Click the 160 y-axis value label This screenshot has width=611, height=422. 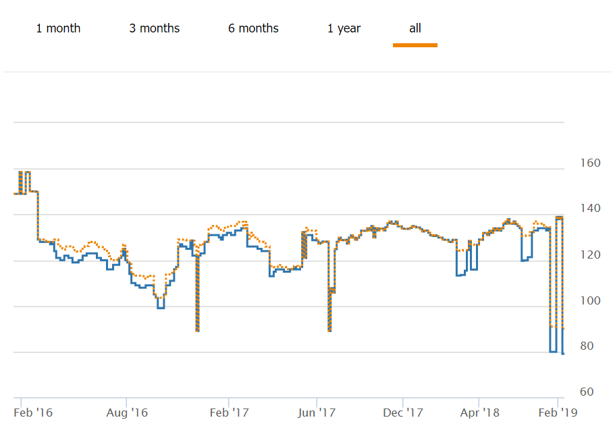(591, 163)
